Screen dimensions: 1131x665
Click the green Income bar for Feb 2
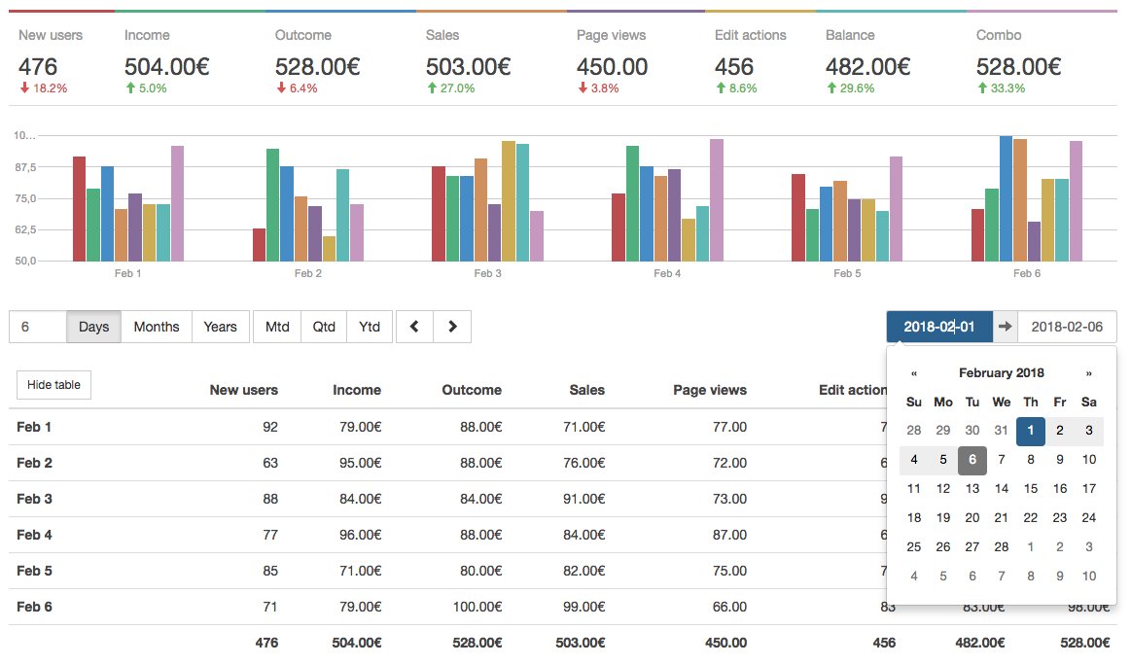click(x=272, y=205)
